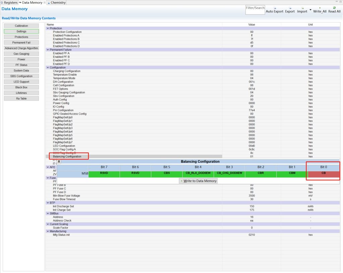
Task: Toggle the CB bit 0 cell
Action: [323, 173]
